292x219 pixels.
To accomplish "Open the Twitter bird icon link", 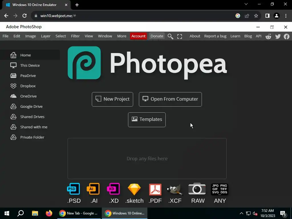I will [x=278, y=36].
